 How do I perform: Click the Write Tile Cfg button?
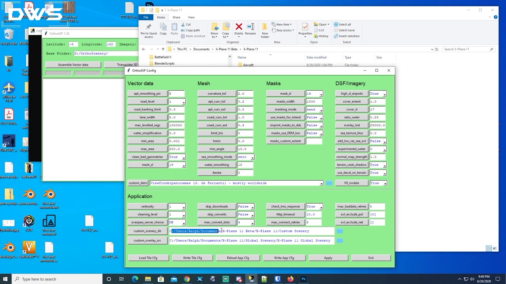(x=193, y=258)
